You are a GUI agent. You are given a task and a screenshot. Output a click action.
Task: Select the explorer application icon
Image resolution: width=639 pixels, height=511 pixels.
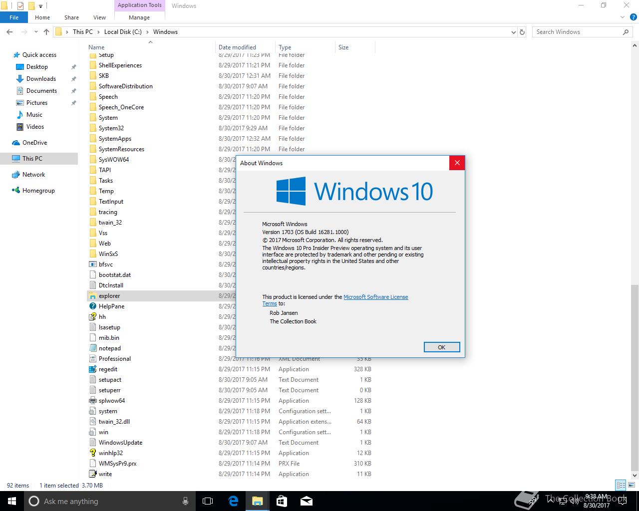92,296
